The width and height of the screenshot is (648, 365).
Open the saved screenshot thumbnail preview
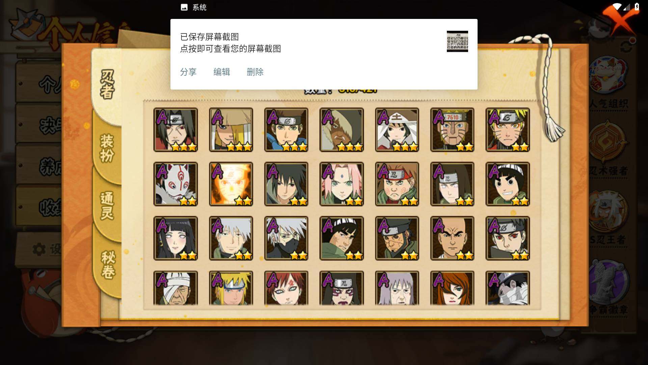coord(457,41)
